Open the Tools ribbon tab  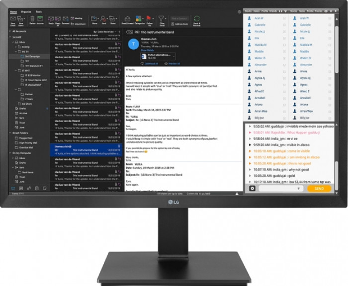coord(39,11)
